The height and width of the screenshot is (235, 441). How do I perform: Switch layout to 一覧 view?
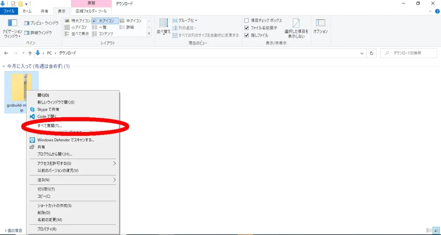click(100, 27)
